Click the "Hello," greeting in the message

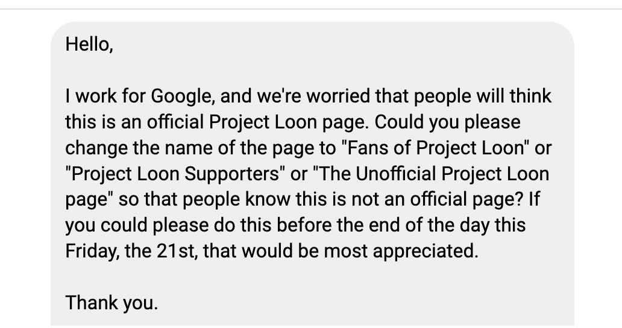pyautogui.click(x=89, y=44)
